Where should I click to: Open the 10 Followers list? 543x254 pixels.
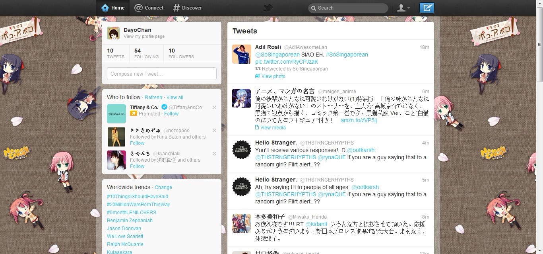pos(181,53)
